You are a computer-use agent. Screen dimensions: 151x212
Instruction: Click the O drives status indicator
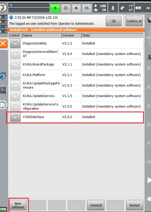tap(66, 8)
